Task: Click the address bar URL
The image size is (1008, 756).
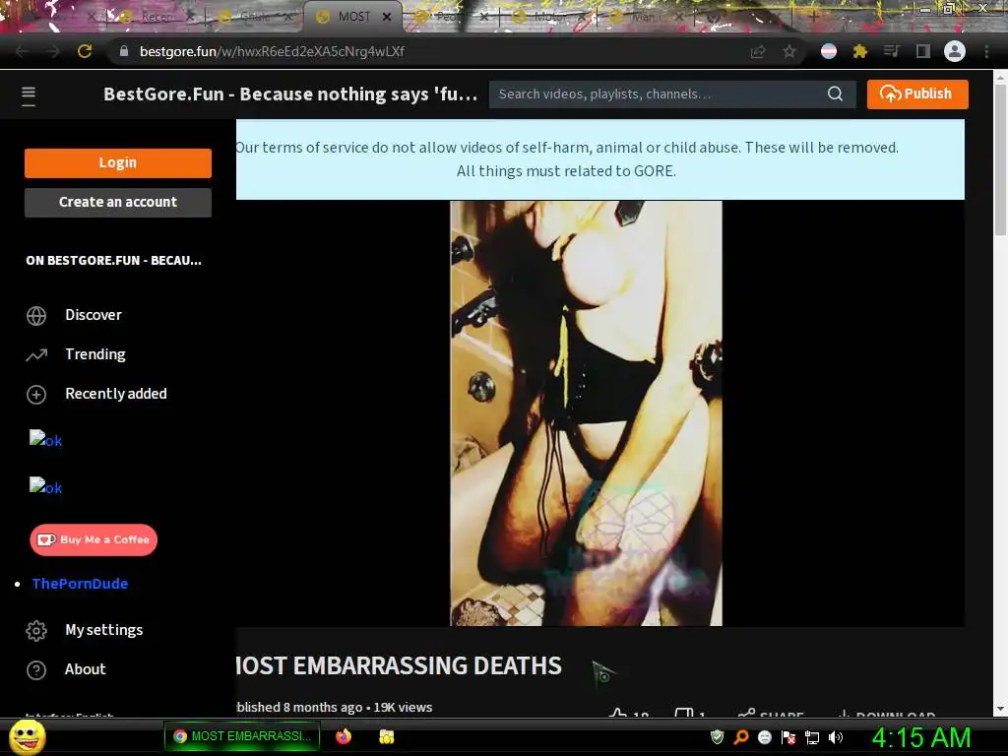Action: click(x=272, y=51)
